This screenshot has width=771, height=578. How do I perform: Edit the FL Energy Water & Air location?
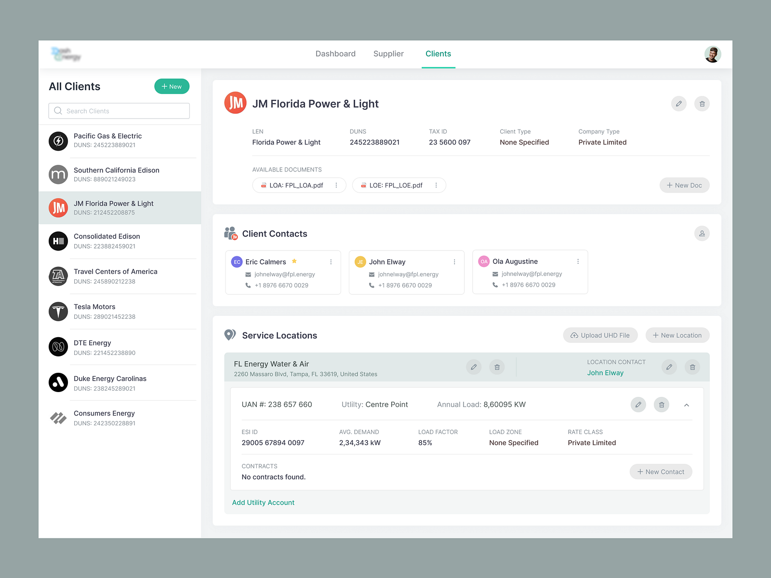point(474,367)
